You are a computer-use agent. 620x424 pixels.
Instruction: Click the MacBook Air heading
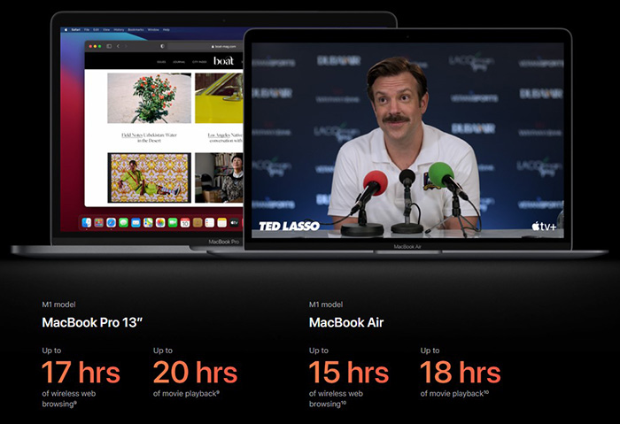[346, 322]
